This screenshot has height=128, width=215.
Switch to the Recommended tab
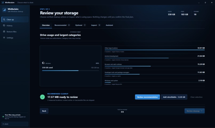pyautogui.click(x=62, y=25)
